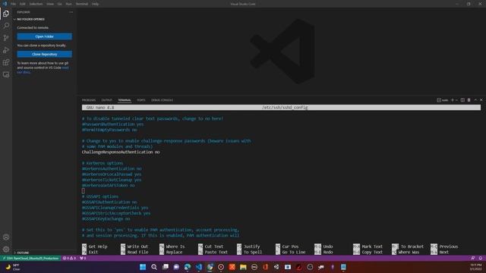Switch to the Output tab

(106, 100)
